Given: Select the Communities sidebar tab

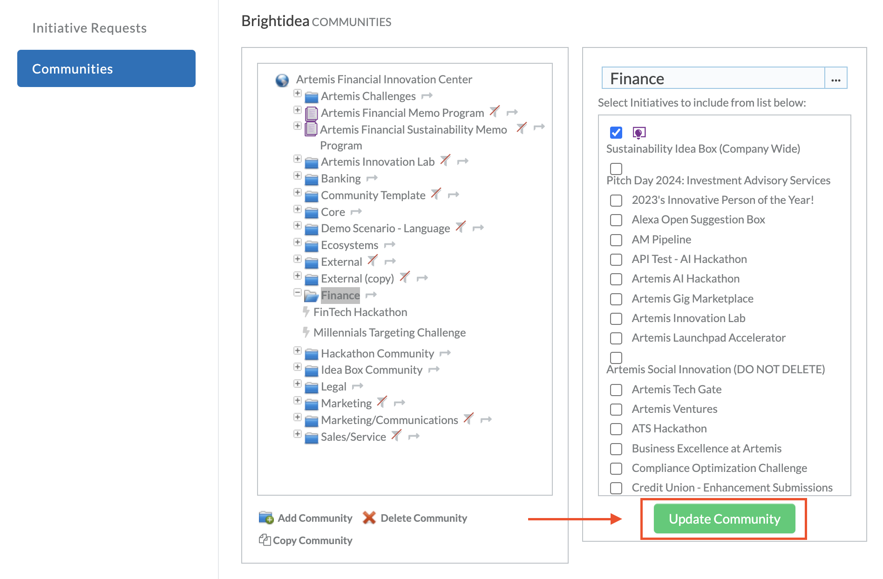Looking at the screenshot, I should click(x=106, y=68).
